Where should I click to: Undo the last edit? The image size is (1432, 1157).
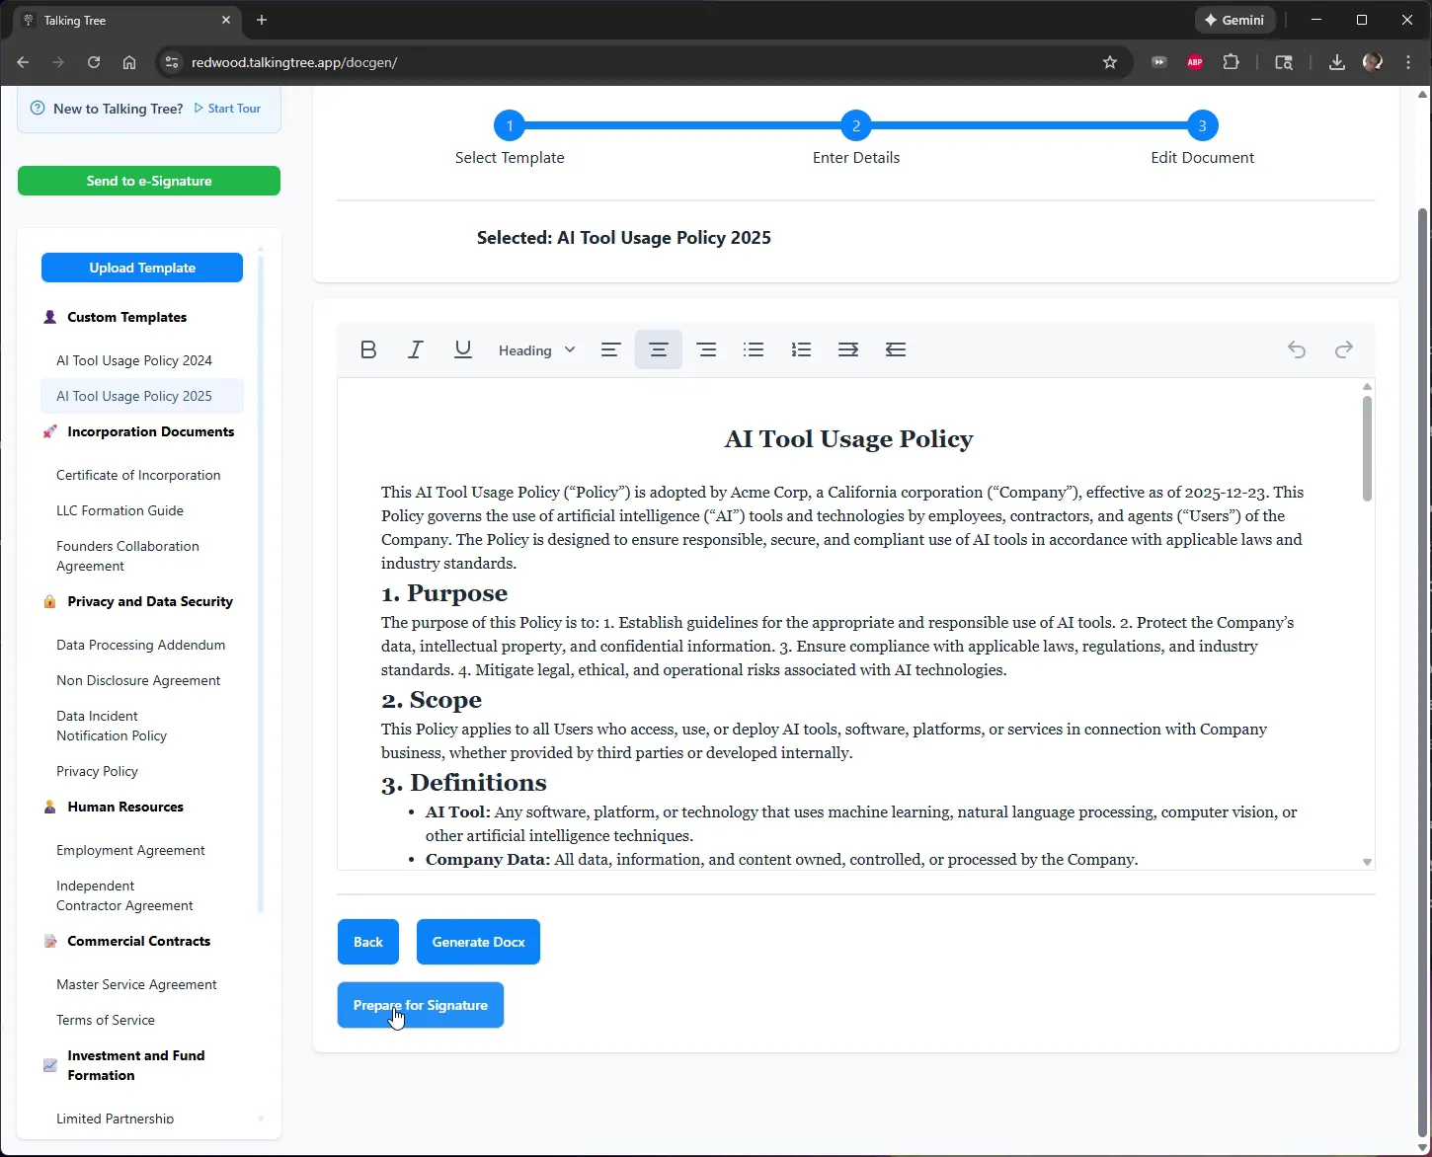(x=1297, y=349)
